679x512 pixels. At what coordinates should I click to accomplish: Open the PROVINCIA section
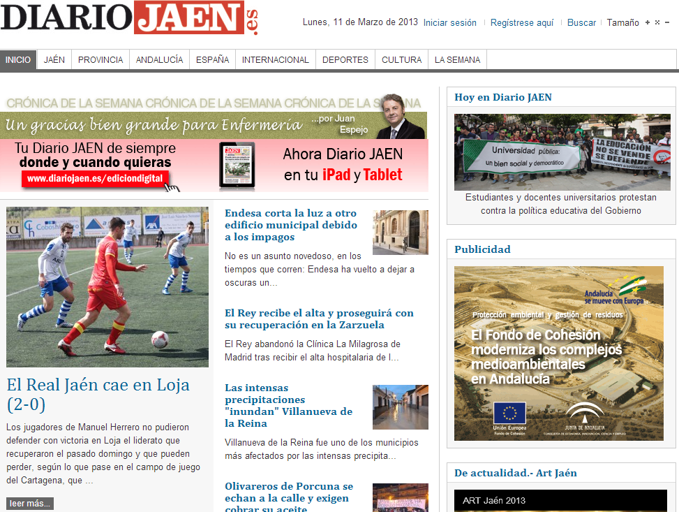tap(100, 60)
